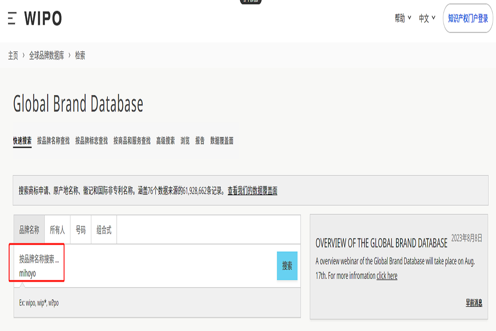Go to 高级搜索 advanced search

pyautogui.click(x=165, y=141)
